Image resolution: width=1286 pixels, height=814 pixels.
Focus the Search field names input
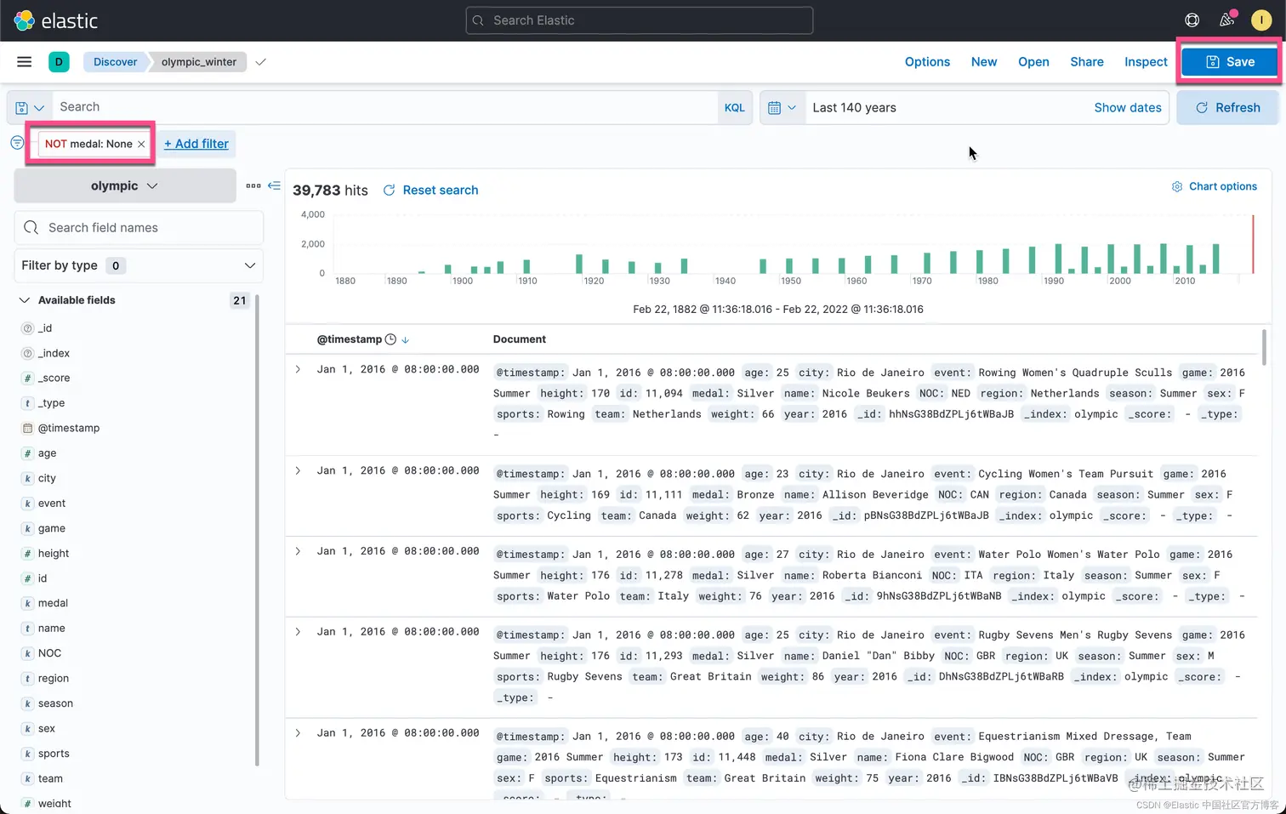139,228
